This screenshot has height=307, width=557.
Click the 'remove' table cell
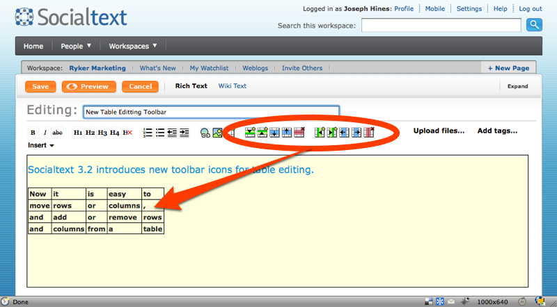125,217
